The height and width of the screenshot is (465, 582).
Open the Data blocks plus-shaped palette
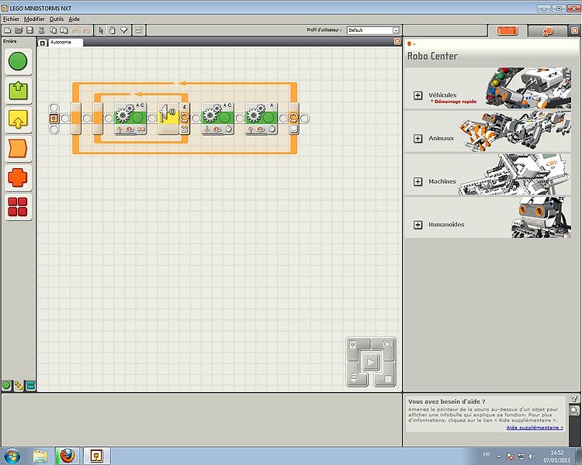click(x=18, y=177)
